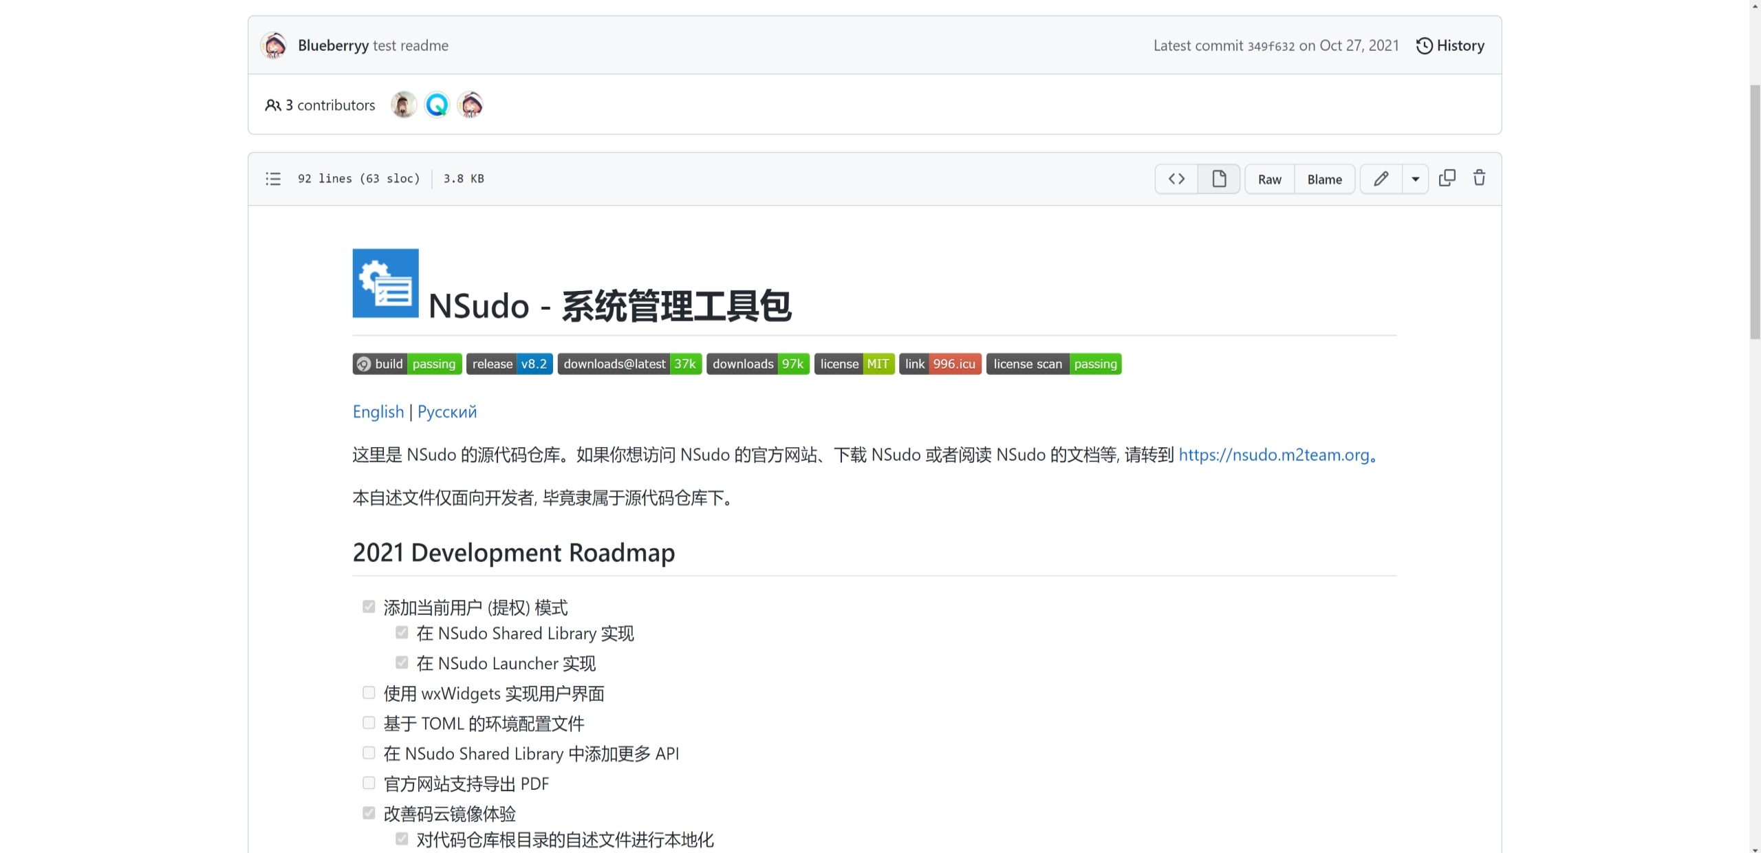Open the Raw file view
The image size is (1761, 853).
coord(1269,179)
